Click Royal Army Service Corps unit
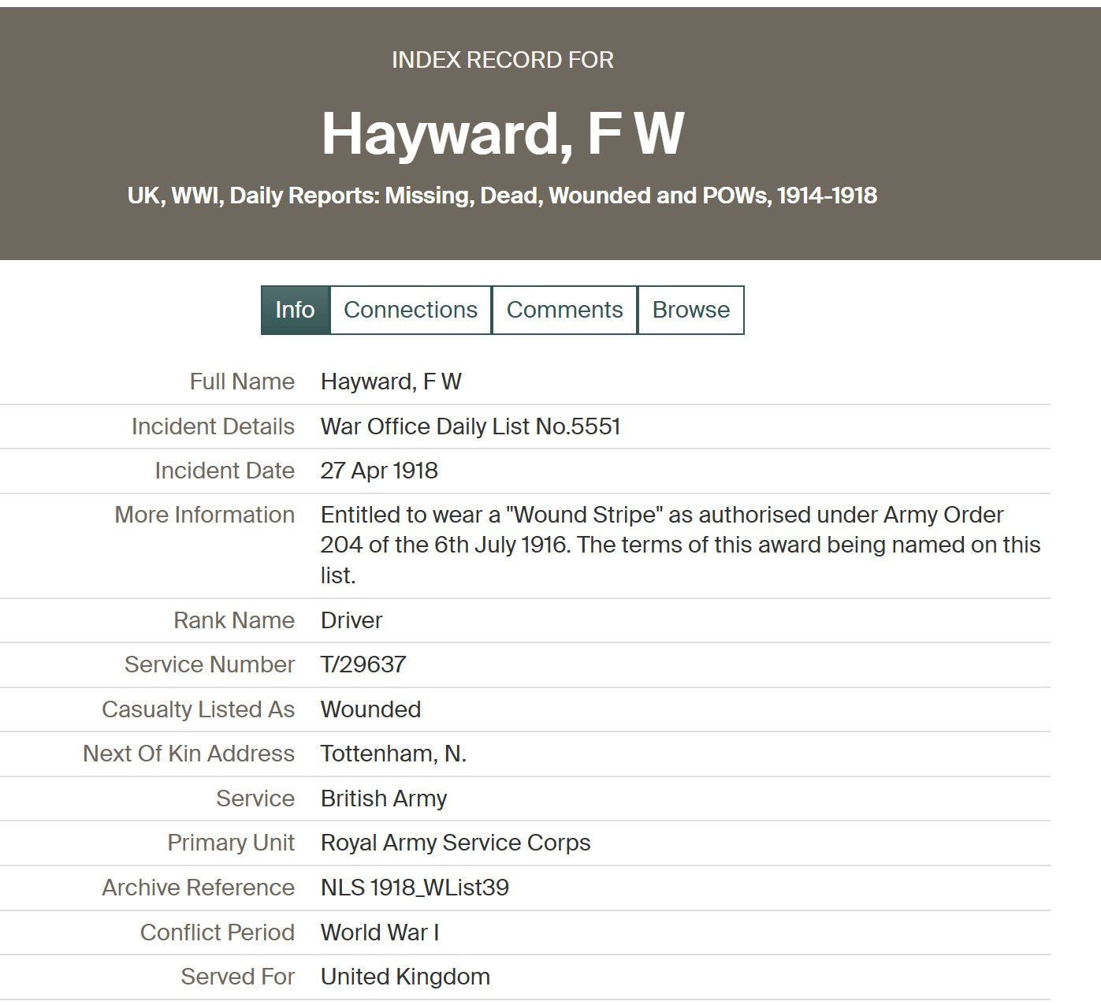 click(x=456, y=843)
